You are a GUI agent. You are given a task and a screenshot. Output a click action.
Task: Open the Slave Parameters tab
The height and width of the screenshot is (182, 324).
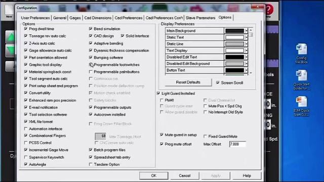pos(200,18)
